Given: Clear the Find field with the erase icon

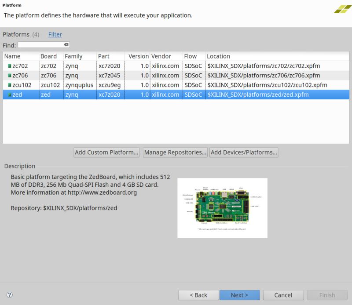Looking at the screenshot, I should 66,45.
